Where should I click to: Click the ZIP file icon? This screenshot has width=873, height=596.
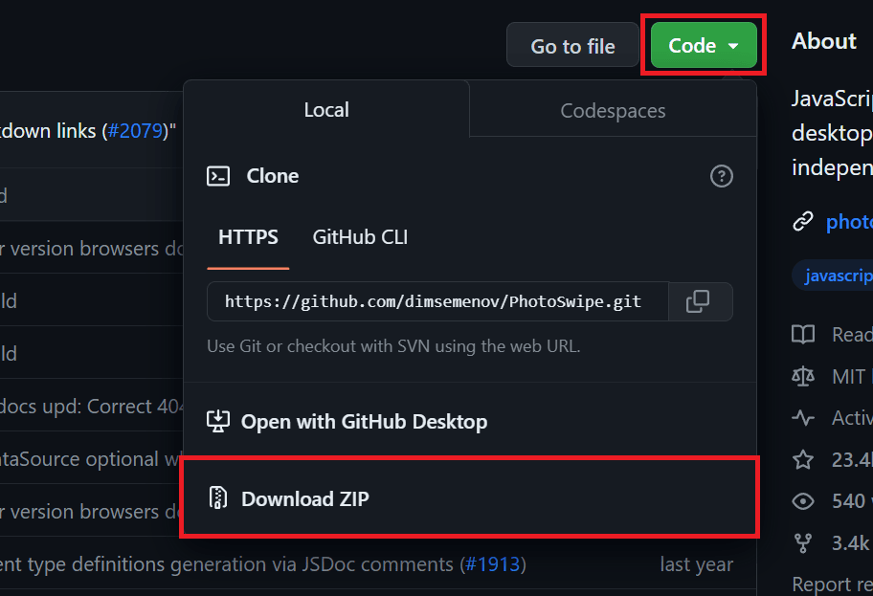tap(218, 498)
